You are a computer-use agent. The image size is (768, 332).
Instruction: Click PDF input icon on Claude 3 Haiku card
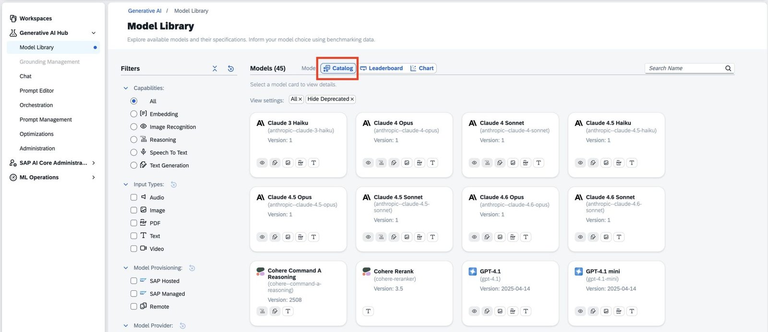[300, 163]
